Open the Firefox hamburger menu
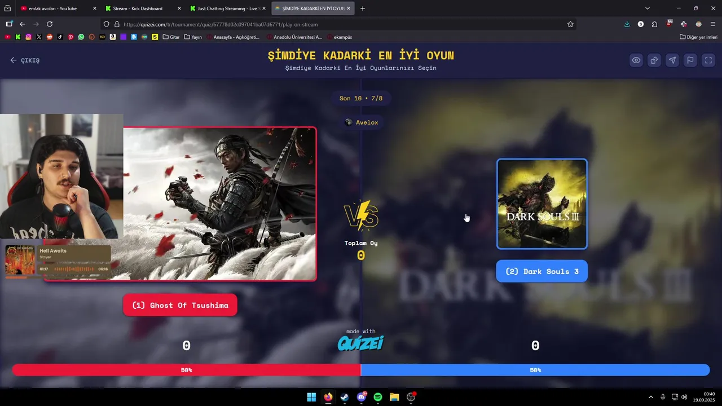 pos(713,24)
